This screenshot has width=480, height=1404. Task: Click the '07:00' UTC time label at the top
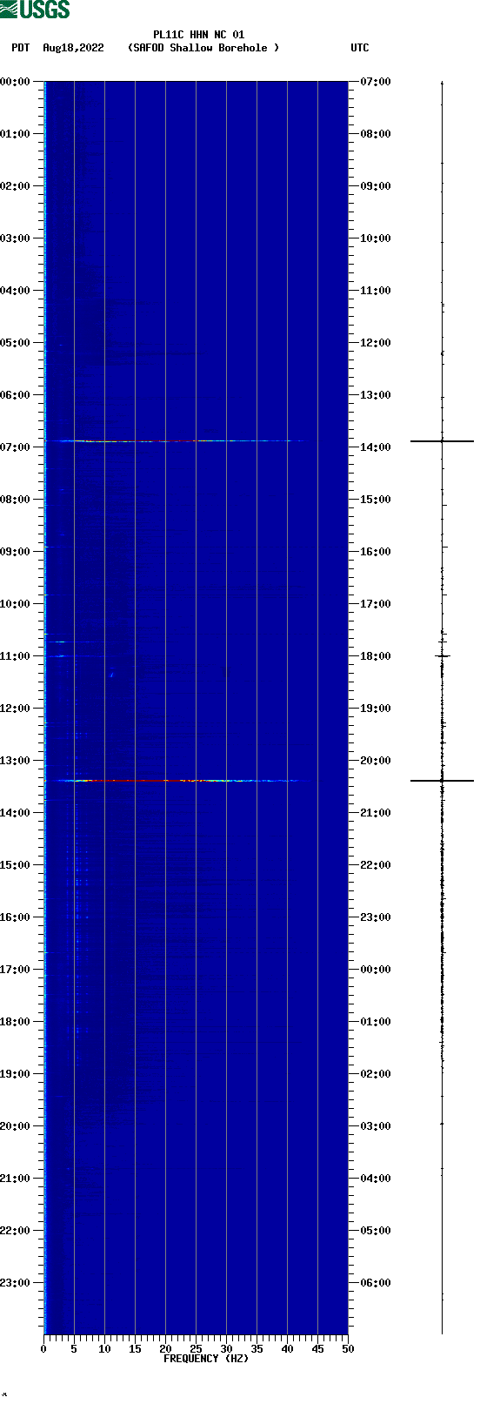(376, 82)
